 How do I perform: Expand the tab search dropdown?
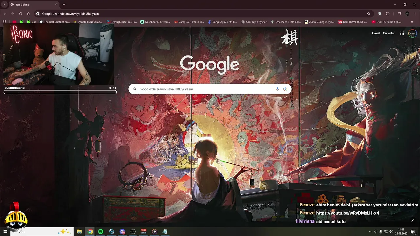[x=5, y=4]
